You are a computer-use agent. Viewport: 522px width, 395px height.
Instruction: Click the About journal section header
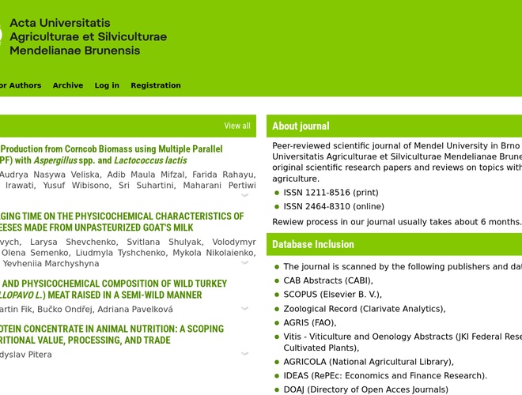coord(301,126)
